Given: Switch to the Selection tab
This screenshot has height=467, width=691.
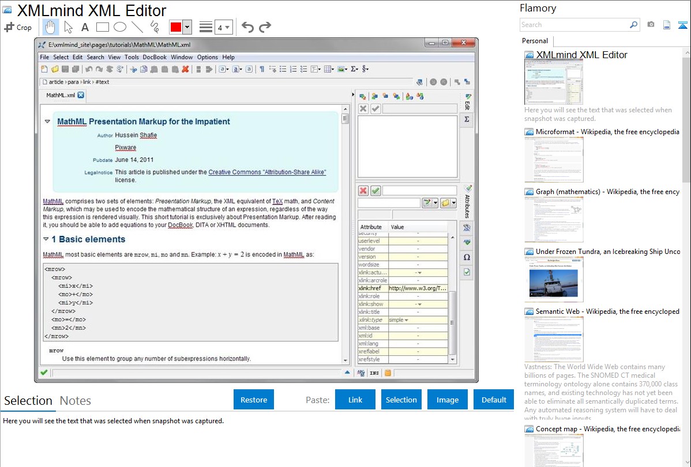Looking at the screenshot, I should click(28, 401).
